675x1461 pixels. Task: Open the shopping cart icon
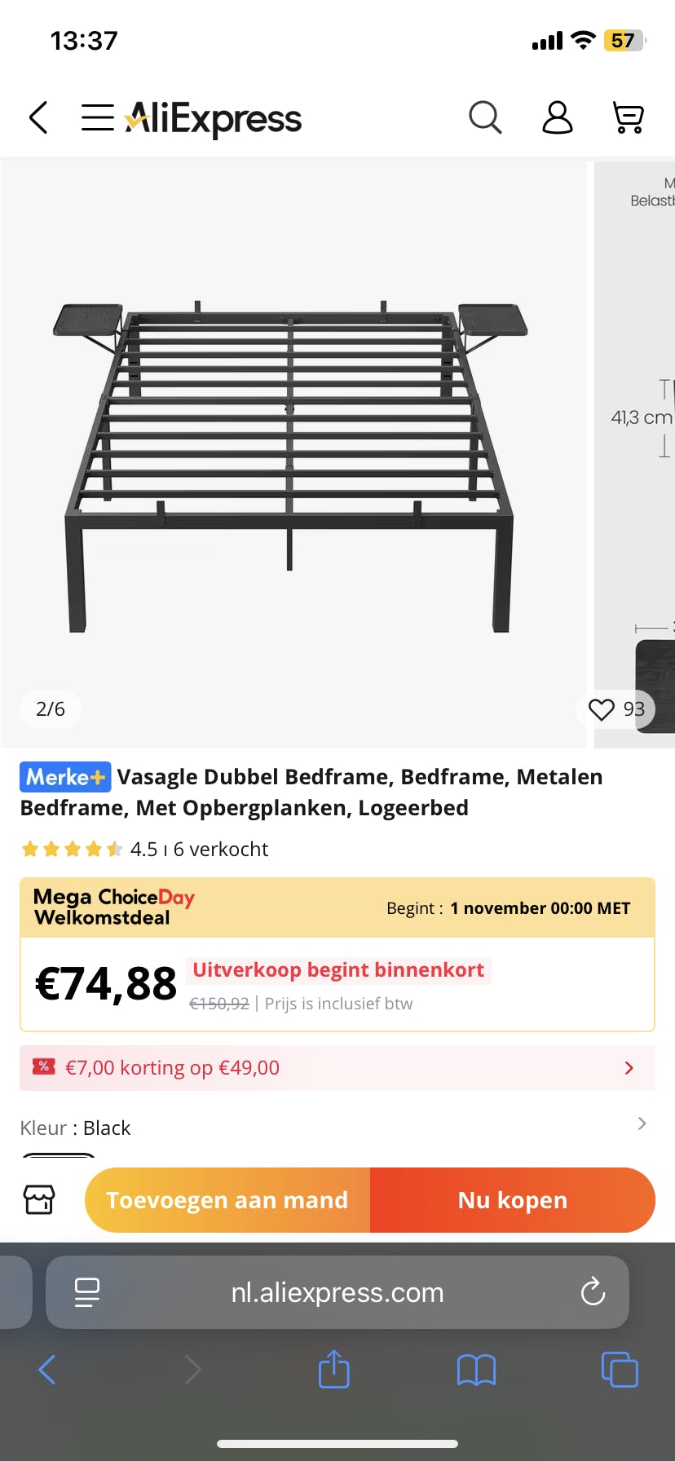[x=629, y=118]
